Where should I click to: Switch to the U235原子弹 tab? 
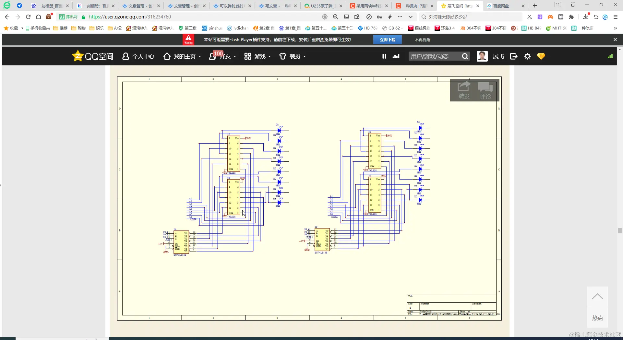(x=323, y=6)
